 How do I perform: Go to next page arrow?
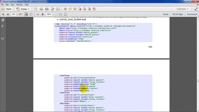(x=8, y=14)
